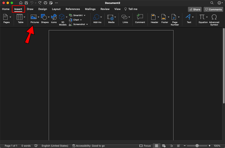Image resolution: width=225 pixels, height=148 pixels.
Task: Switch to the Design tab
Action: coord(43,9)
